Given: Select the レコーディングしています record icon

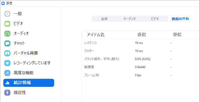Looking at the screenshot, I should pyautogui.click(x=7, y=63).
